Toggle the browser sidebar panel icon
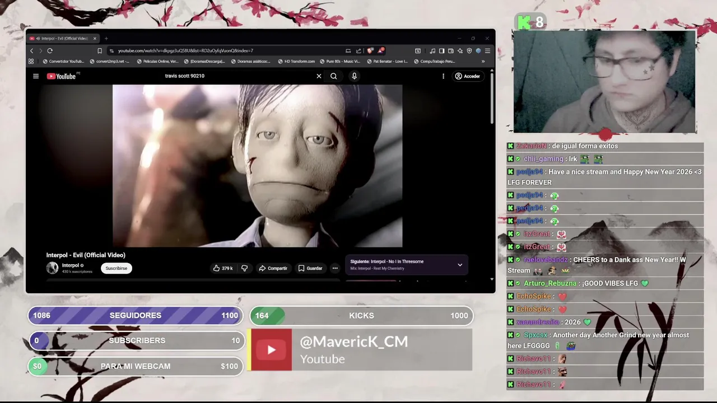This screenshot has width=717, height=403. pos(441,50)
